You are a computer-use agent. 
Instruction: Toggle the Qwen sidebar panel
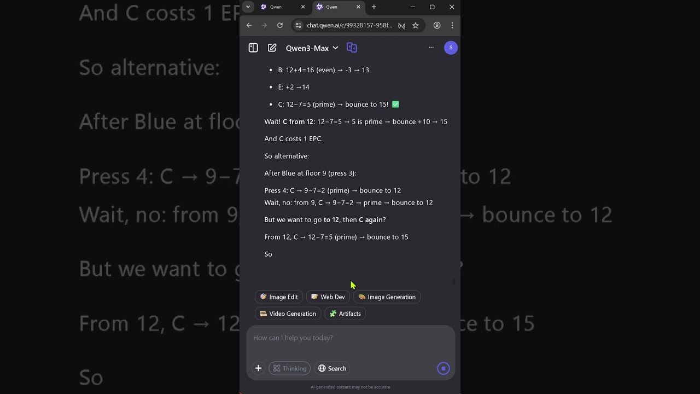click(253, 48)
